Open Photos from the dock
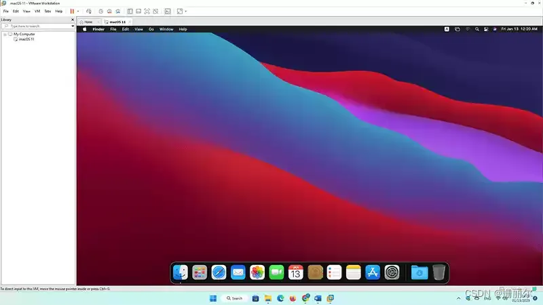This screenshot has width=543, height=305. [257, 272]
